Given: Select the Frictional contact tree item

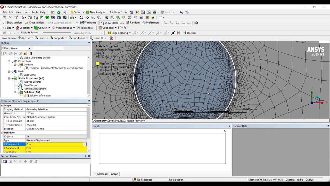Looking at the screenshot, I should pyautogui.click(x=56, y=68).
